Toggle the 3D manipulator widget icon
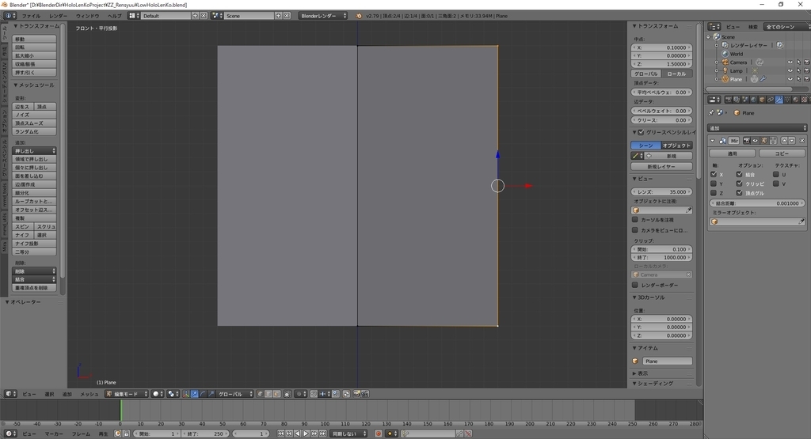 coord(185,394)
